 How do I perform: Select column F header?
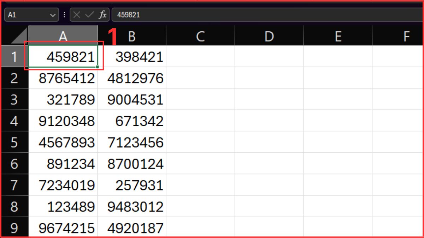click(x=398, y=36)
